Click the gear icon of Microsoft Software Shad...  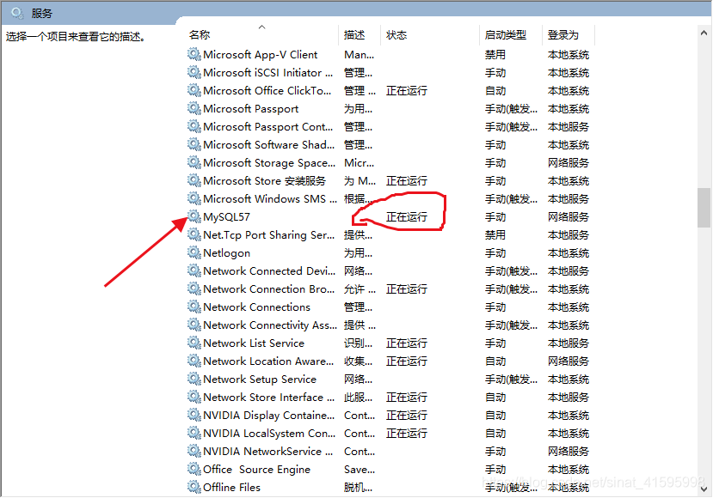pyautogui.click(x=194, y=144)
